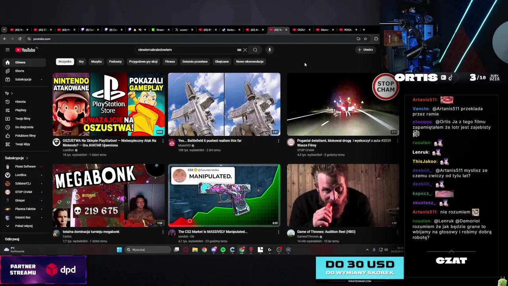Screen dimensions: 508x286
Task: Open more options for the megabonk video
Action: (x=163, y=232)
